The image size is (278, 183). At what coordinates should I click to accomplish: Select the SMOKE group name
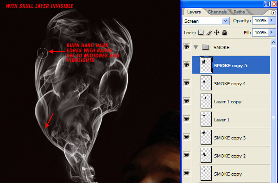pyautogui.click(x=221, y=48)
